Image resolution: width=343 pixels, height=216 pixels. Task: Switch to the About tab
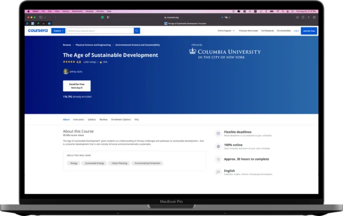[66, 119]
